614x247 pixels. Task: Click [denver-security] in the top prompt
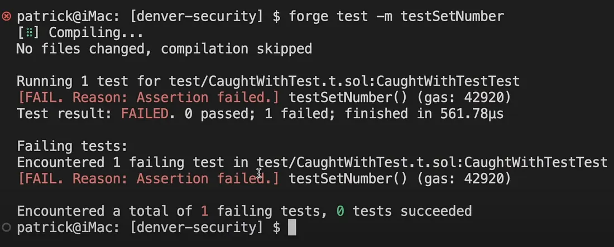(199, 17)
